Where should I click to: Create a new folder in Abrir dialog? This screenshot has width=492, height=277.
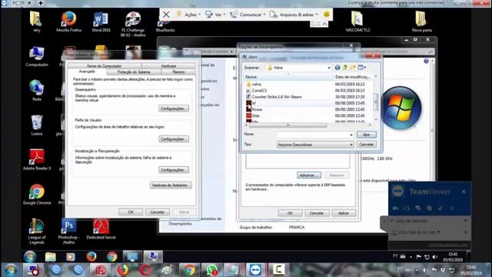tap(353, 68)
